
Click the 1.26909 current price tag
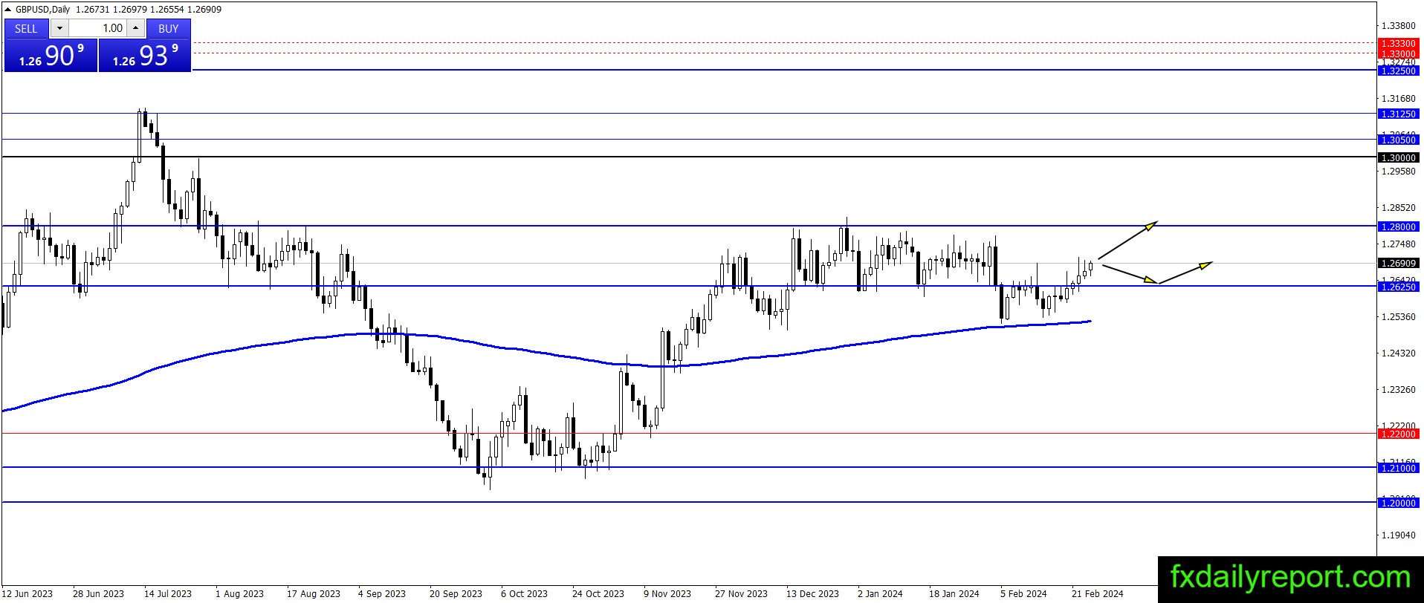click(x=1398, y=263)
